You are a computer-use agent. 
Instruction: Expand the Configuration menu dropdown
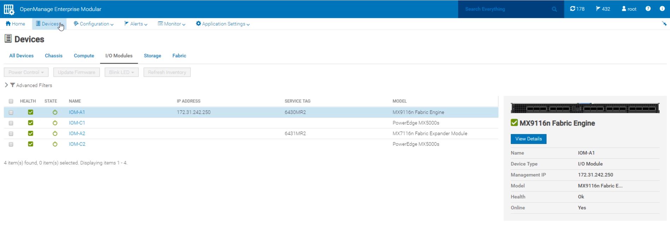(x=94, y=24)
